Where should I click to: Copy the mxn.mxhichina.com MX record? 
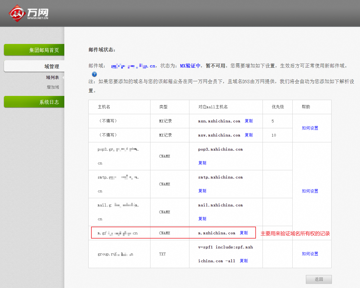click(248, 121)
